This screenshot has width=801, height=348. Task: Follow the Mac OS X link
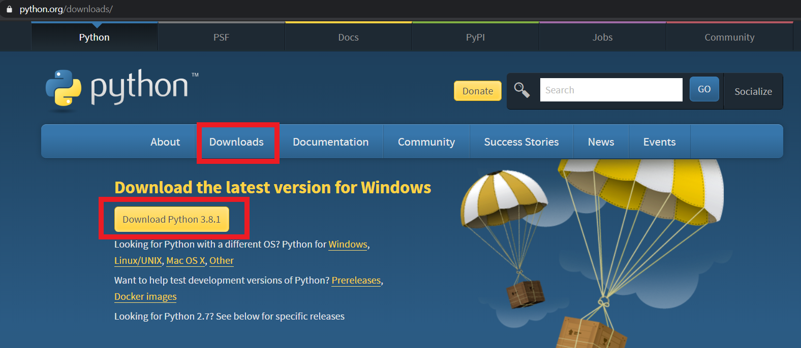186,261
